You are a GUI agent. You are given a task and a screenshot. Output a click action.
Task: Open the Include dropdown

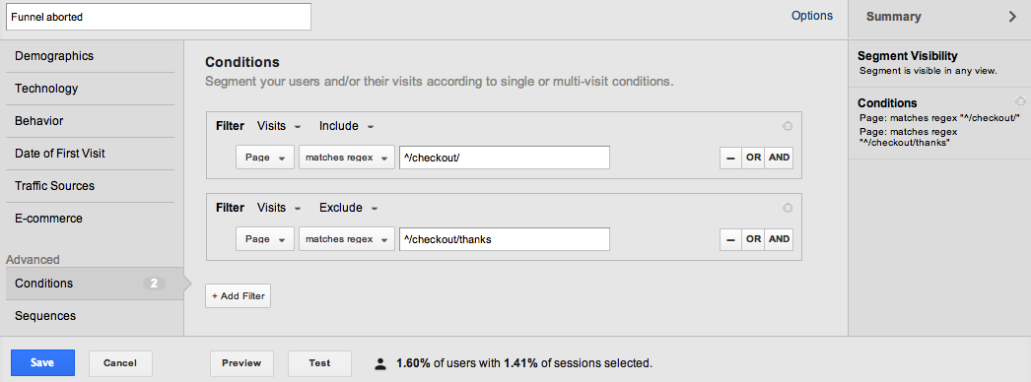click(347, 126)
